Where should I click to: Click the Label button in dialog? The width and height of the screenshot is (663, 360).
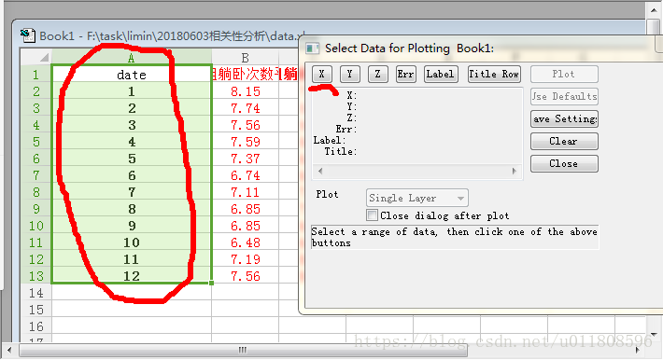click(441, 74)
